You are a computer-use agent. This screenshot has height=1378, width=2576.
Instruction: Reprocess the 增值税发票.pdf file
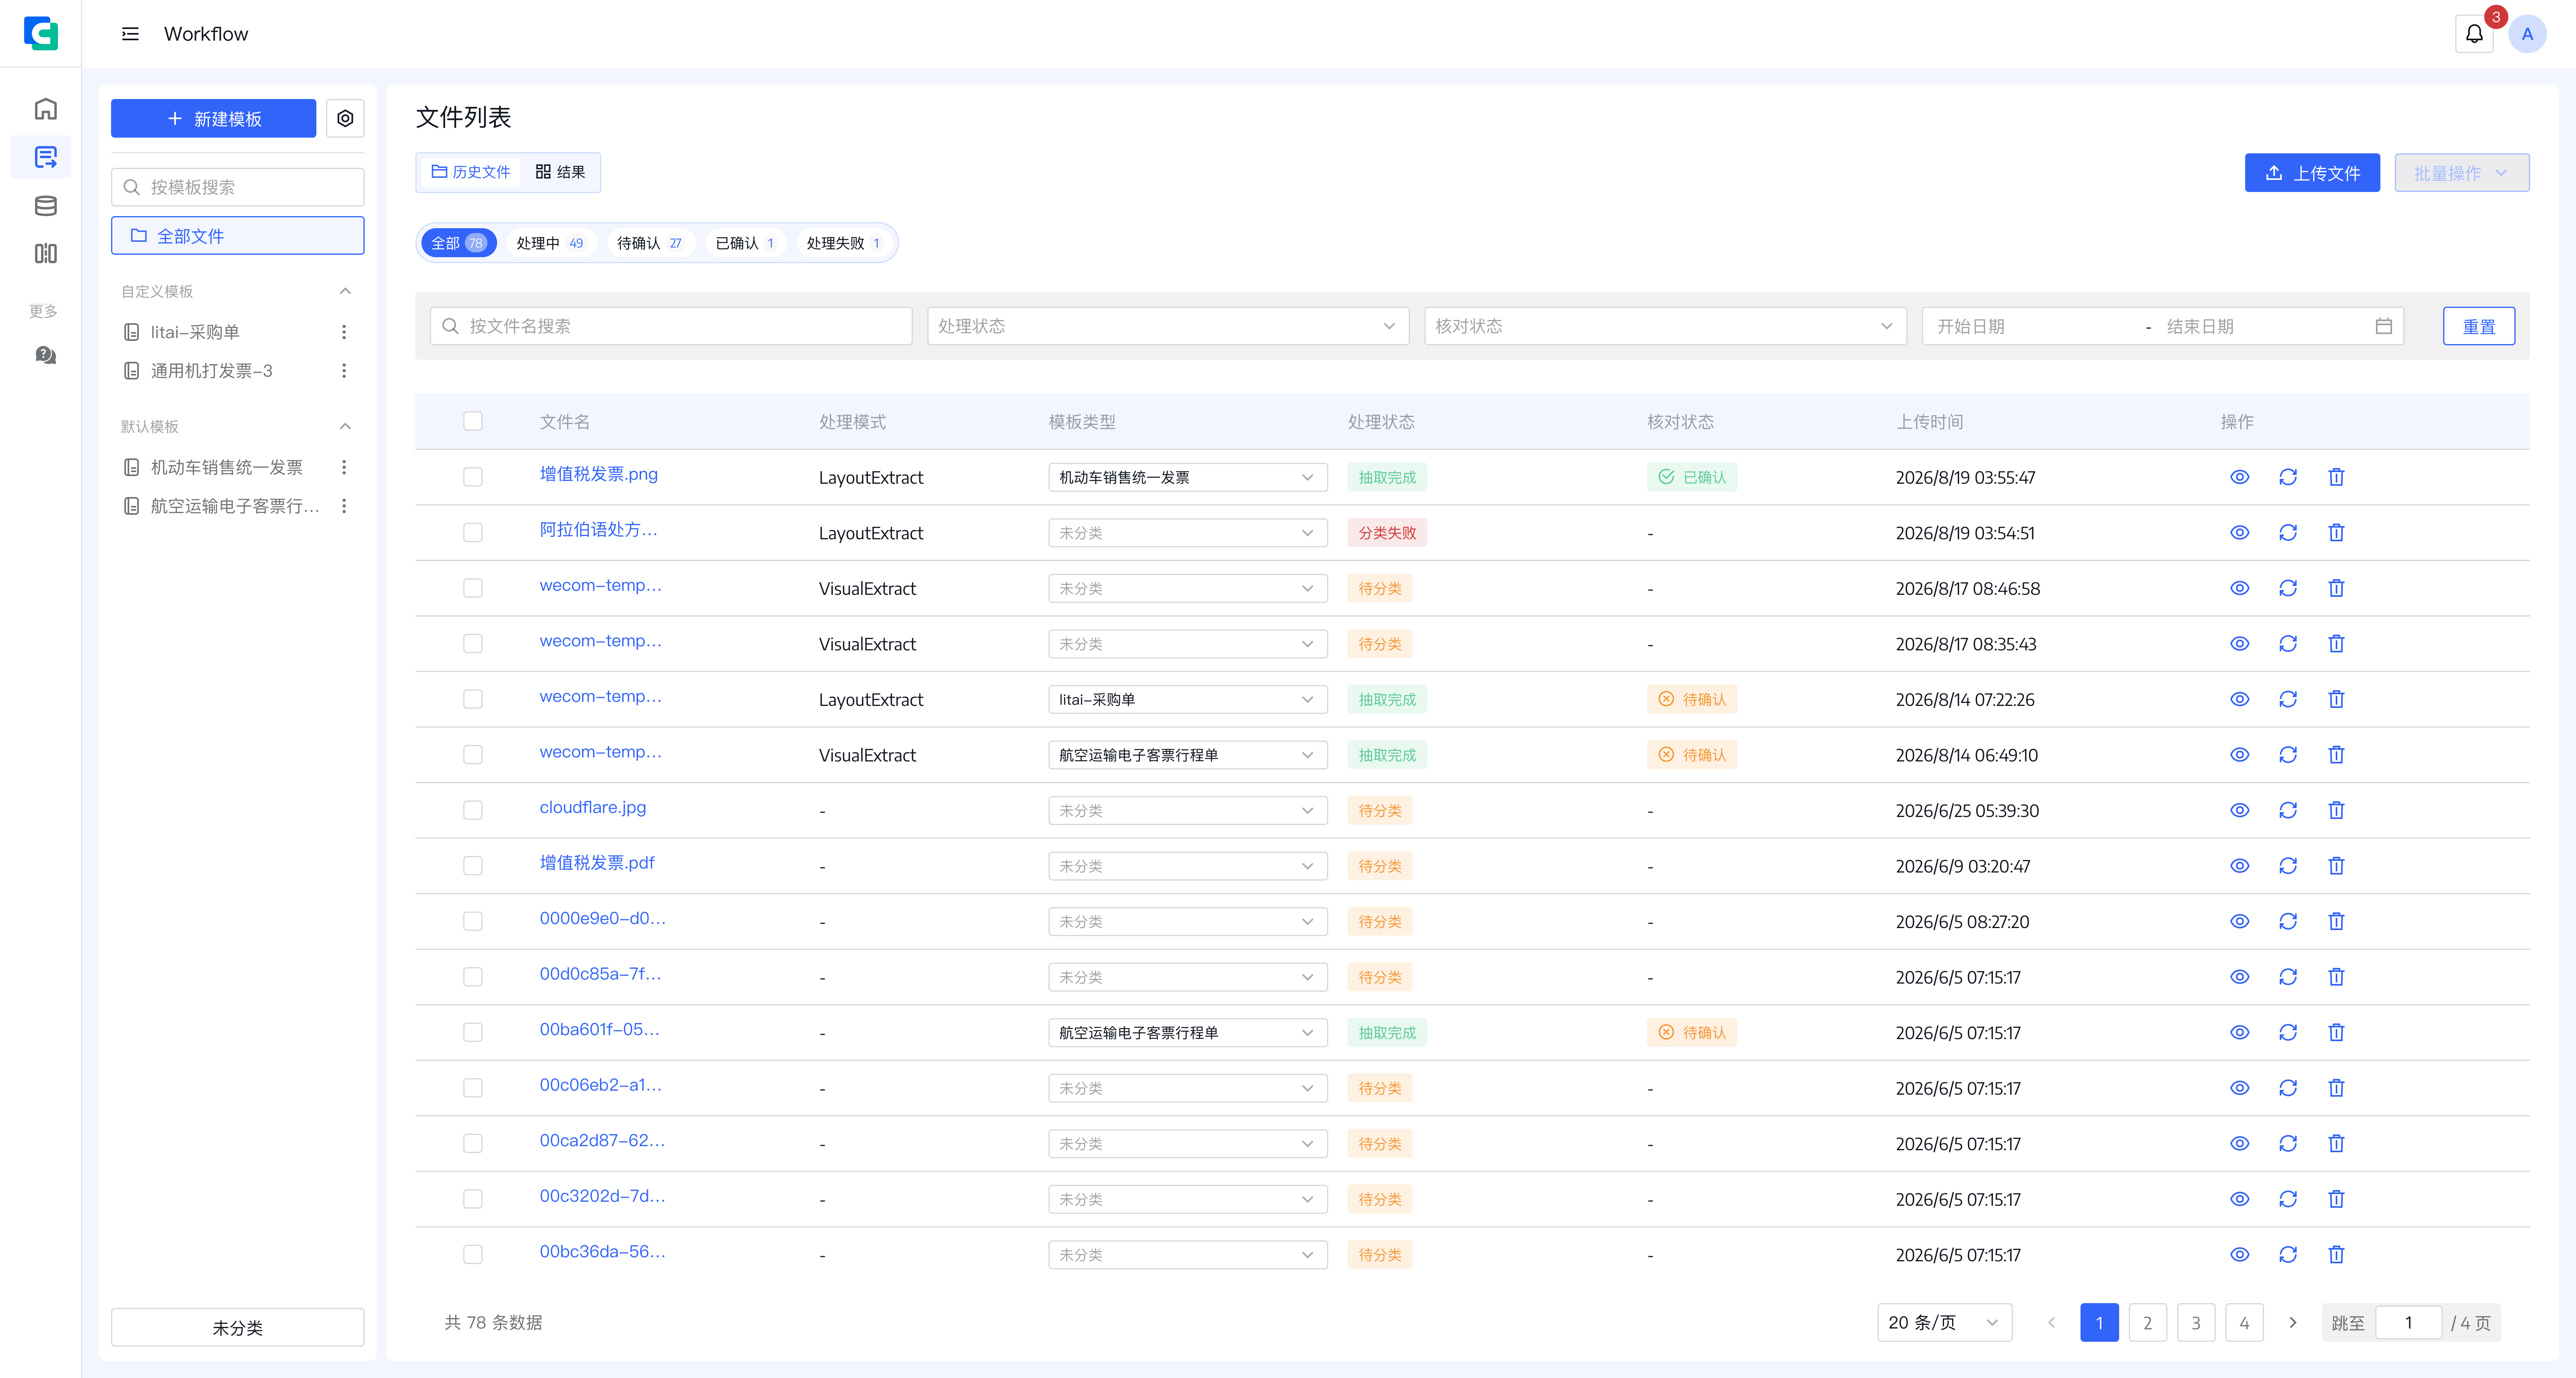[2288, 866]
